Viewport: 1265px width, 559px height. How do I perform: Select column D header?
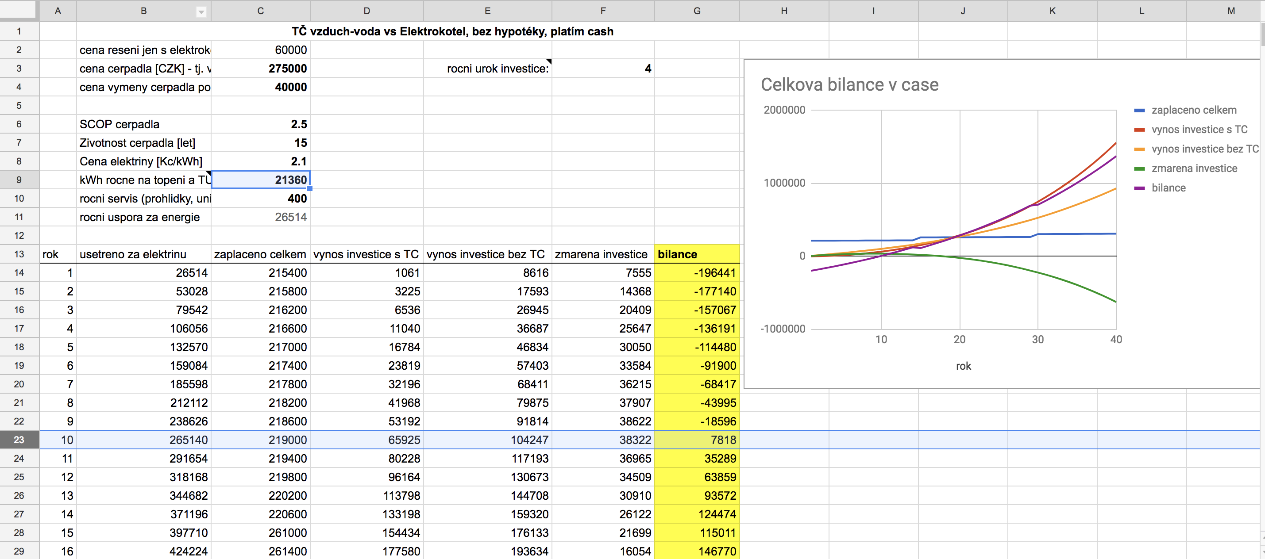(x=366, y=11)
